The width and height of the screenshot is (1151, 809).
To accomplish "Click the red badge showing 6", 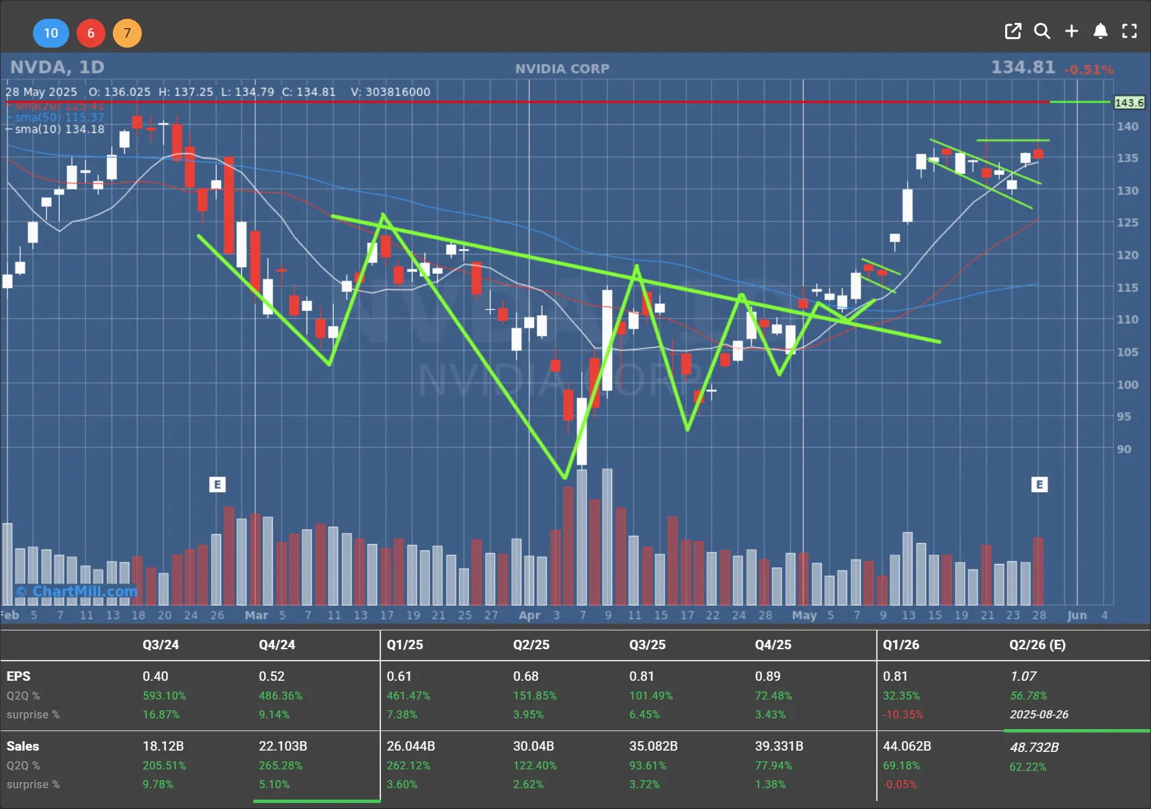I will click(91, 33).
